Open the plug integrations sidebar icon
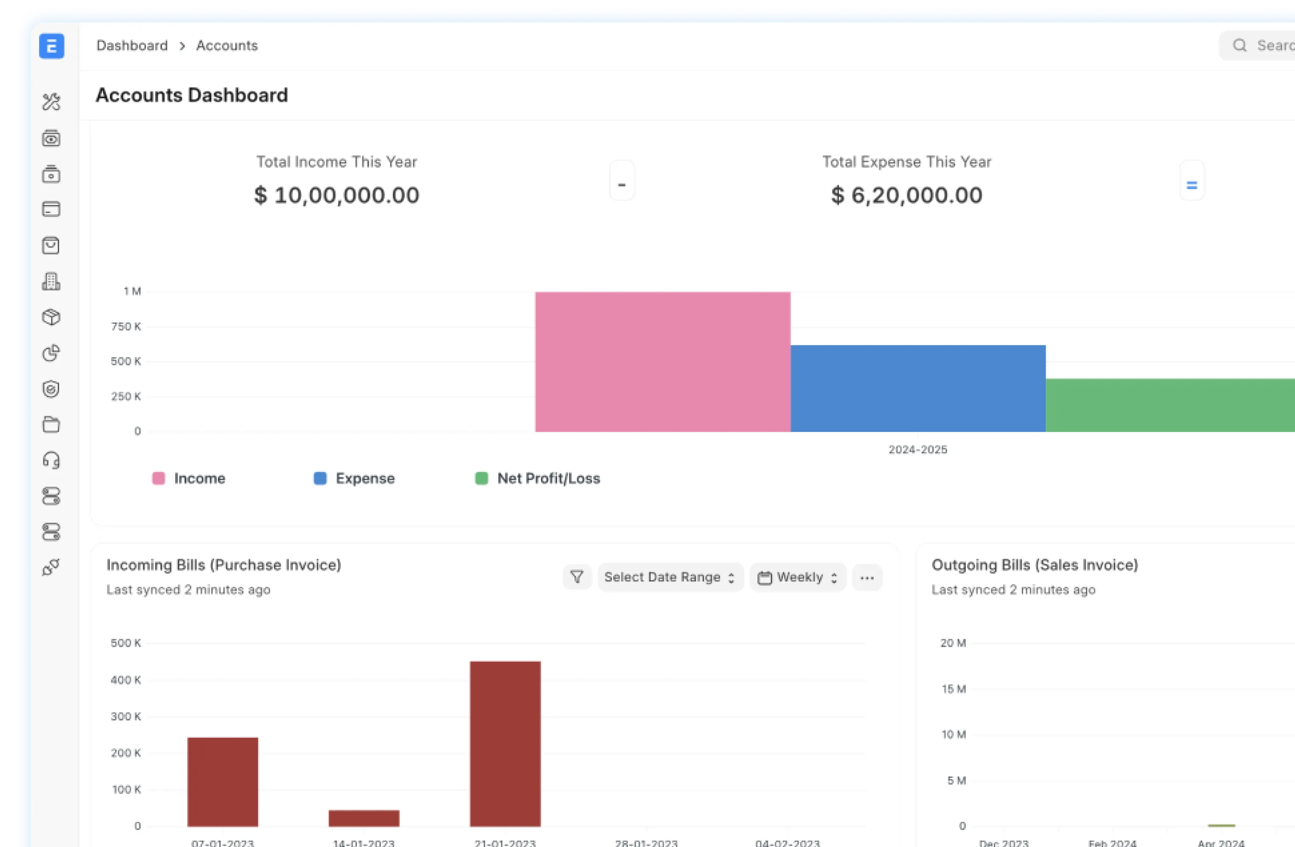The height and width of the screenshot is (847, 1295). click(51, 567)
